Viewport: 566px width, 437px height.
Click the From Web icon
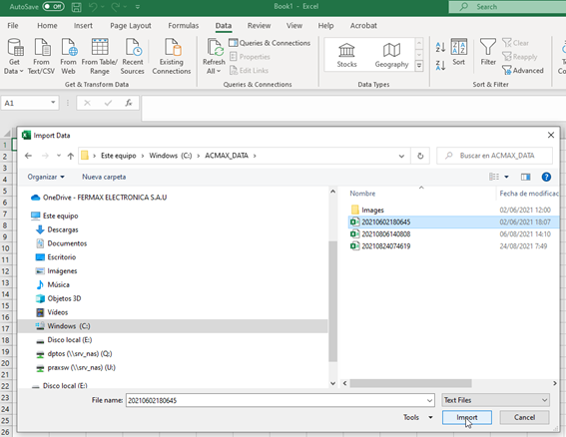click(68, 56)
